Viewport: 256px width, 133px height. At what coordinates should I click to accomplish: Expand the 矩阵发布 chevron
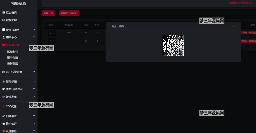tap(34, 96)
